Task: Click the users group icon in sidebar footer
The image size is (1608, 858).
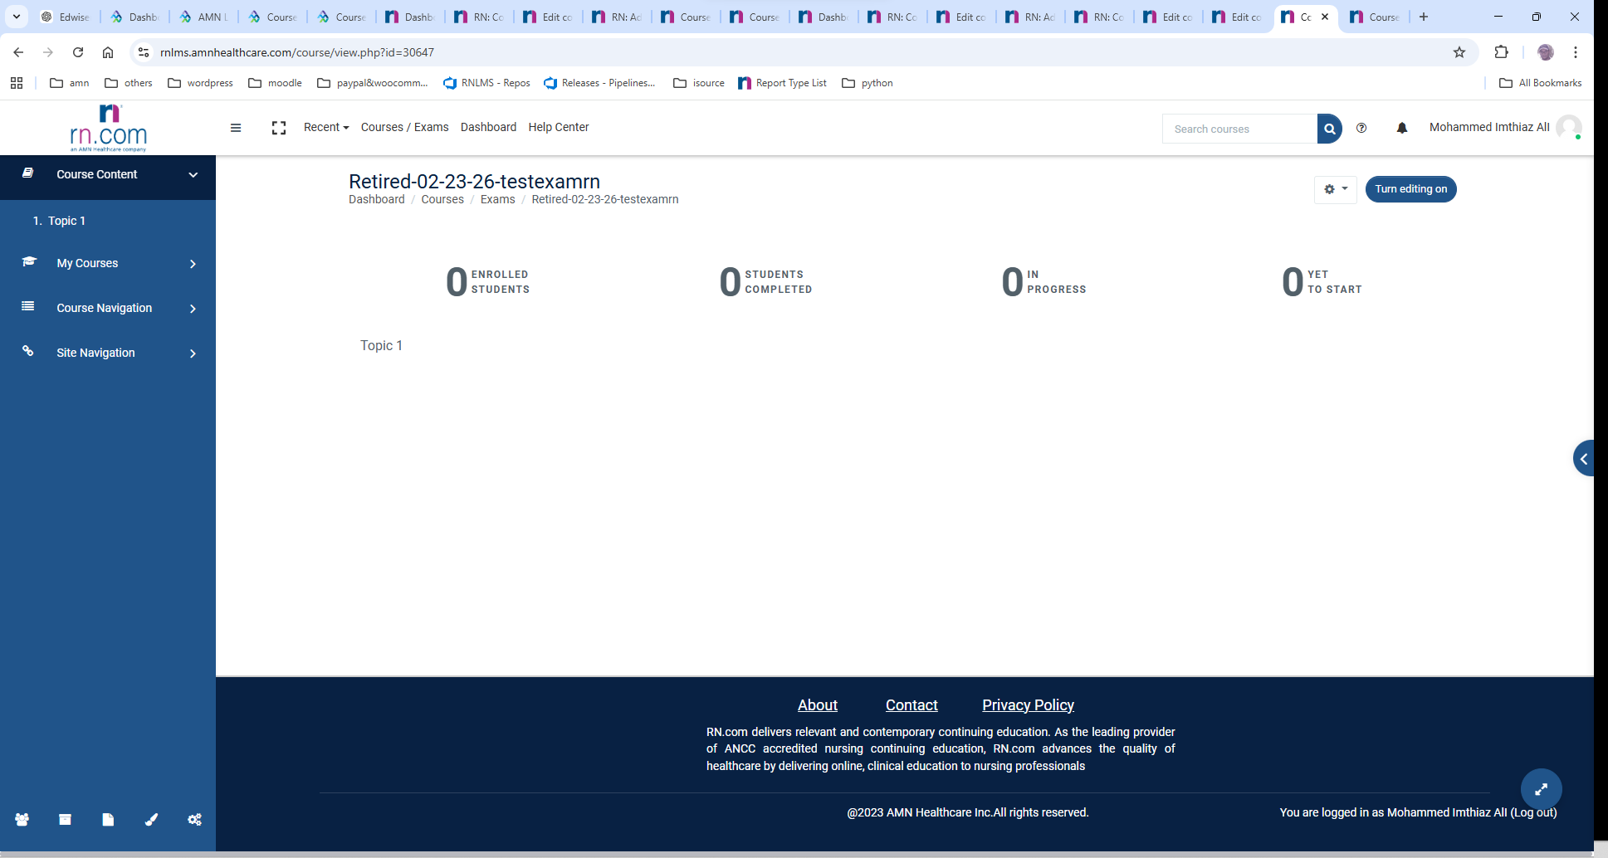Action: pos(22,820)
